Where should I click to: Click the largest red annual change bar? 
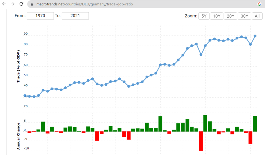pyautogui.click(x=201, y=141)
